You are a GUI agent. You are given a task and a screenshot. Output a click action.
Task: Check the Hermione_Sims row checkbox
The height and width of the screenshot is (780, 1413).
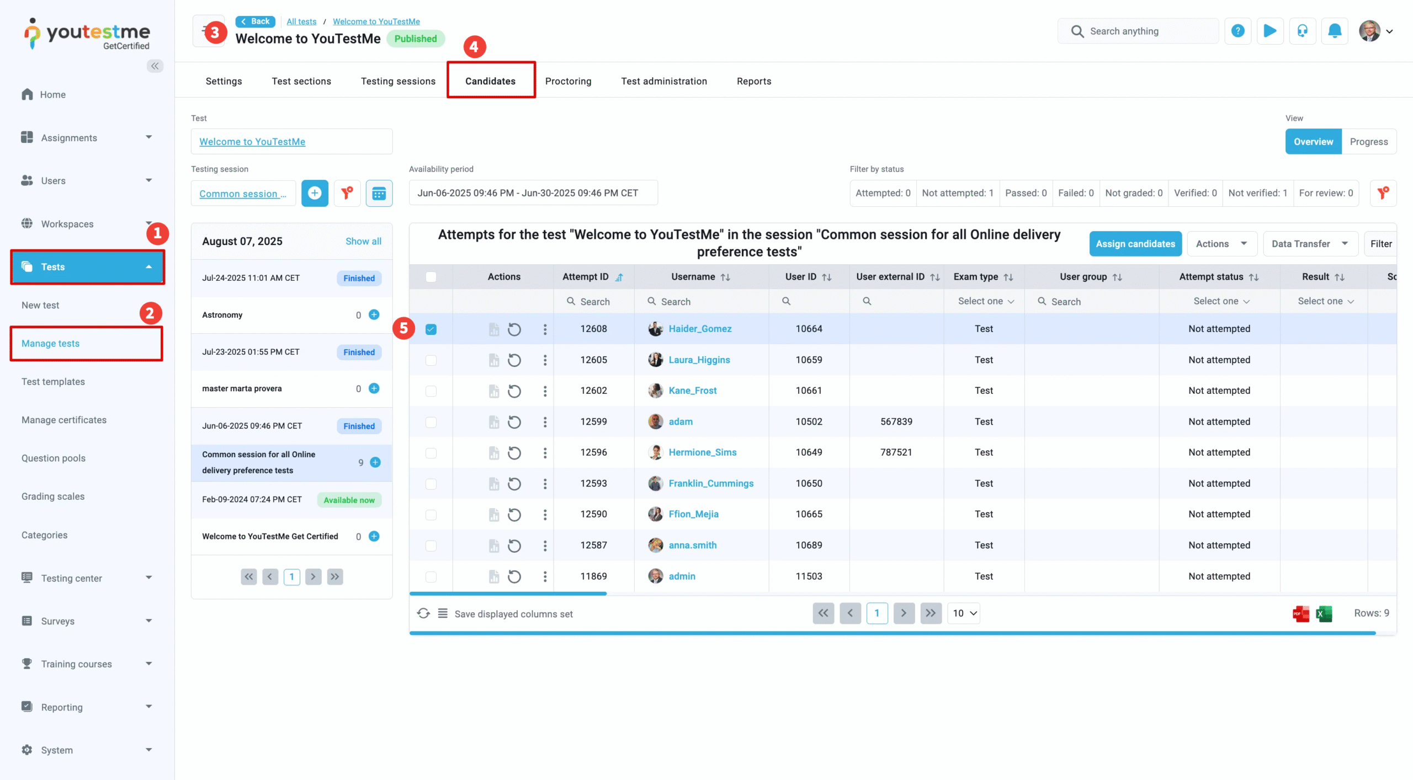pyautogui.click(x=431, y=453)
